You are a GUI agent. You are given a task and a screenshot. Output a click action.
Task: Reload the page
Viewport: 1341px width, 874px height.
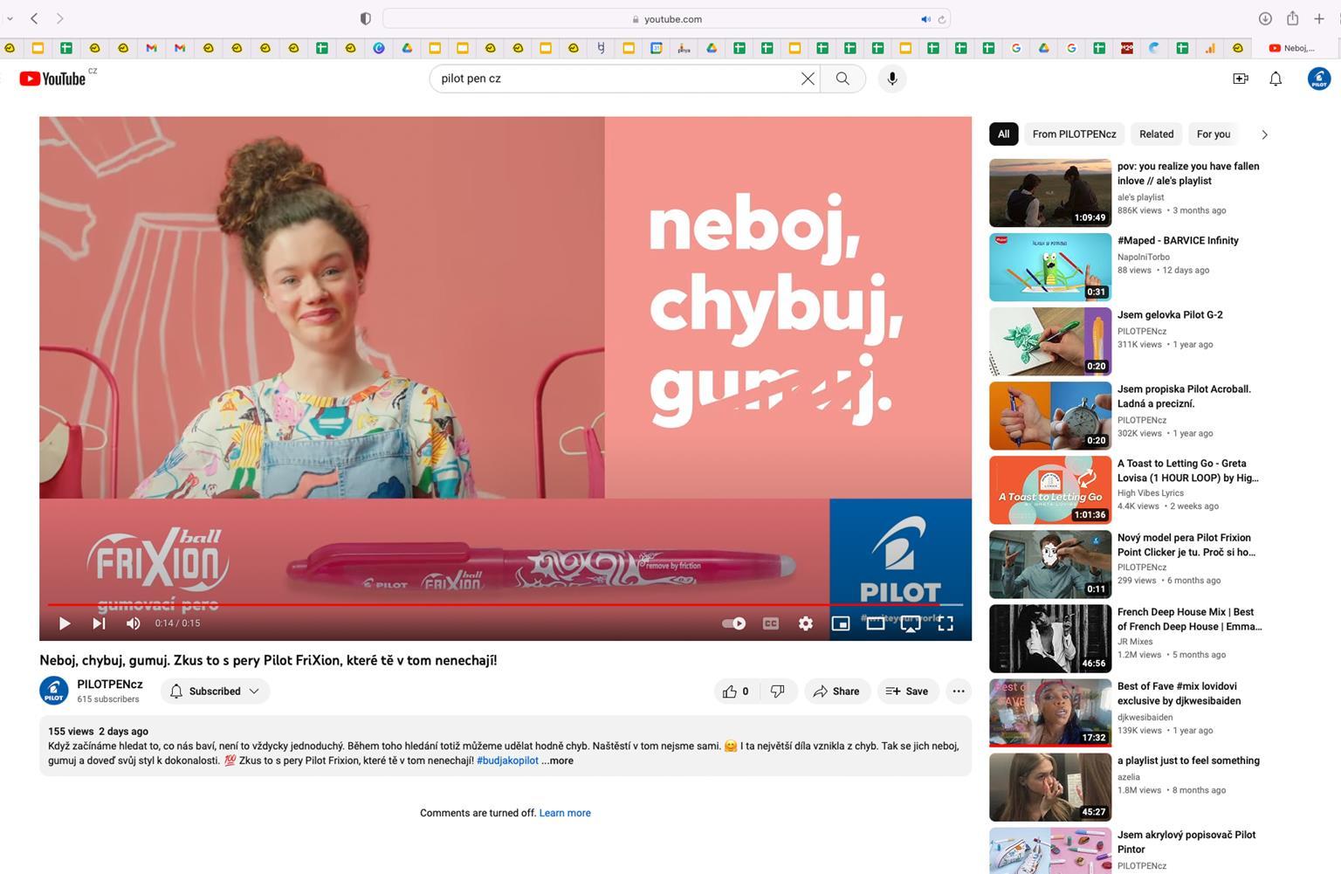941,19
